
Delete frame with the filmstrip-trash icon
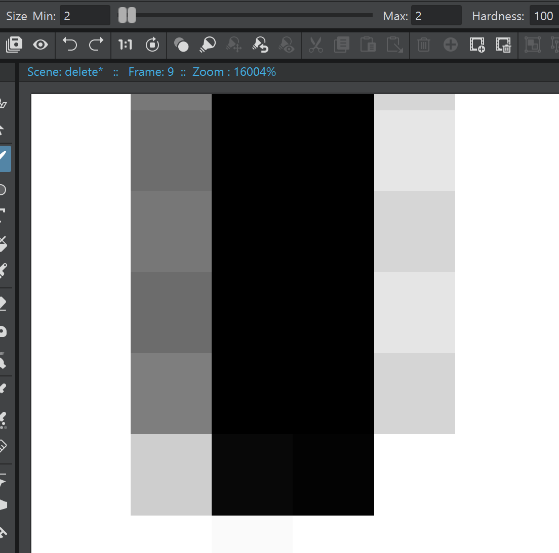click(504, 45)
